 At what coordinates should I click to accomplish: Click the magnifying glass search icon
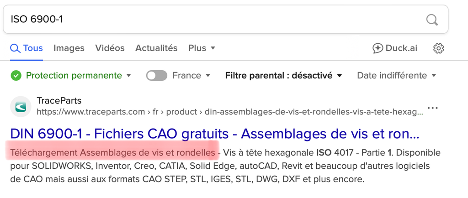click(432, 20)
